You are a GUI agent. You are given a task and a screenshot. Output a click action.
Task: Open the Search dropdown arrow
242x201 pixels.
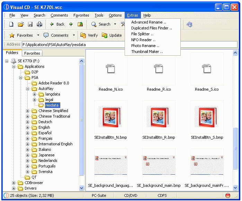pyautogui.click(x=115, y=24)
